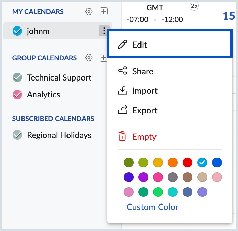Open My Calendars settings gear
The width and height of the screenshot is (238, 231).
coord(89,12)
